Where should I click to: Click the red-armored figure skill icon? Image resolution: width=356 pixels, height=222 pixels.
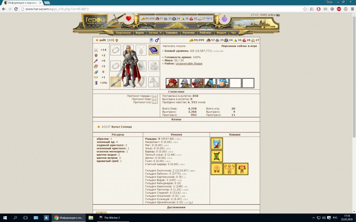[x=242, y=169]
